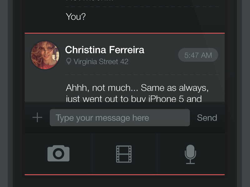Image resolution: width=250 pixels, height=187 pixels.
Task: Click the 'iPhone 5' message line
Action: pos(133,99)
